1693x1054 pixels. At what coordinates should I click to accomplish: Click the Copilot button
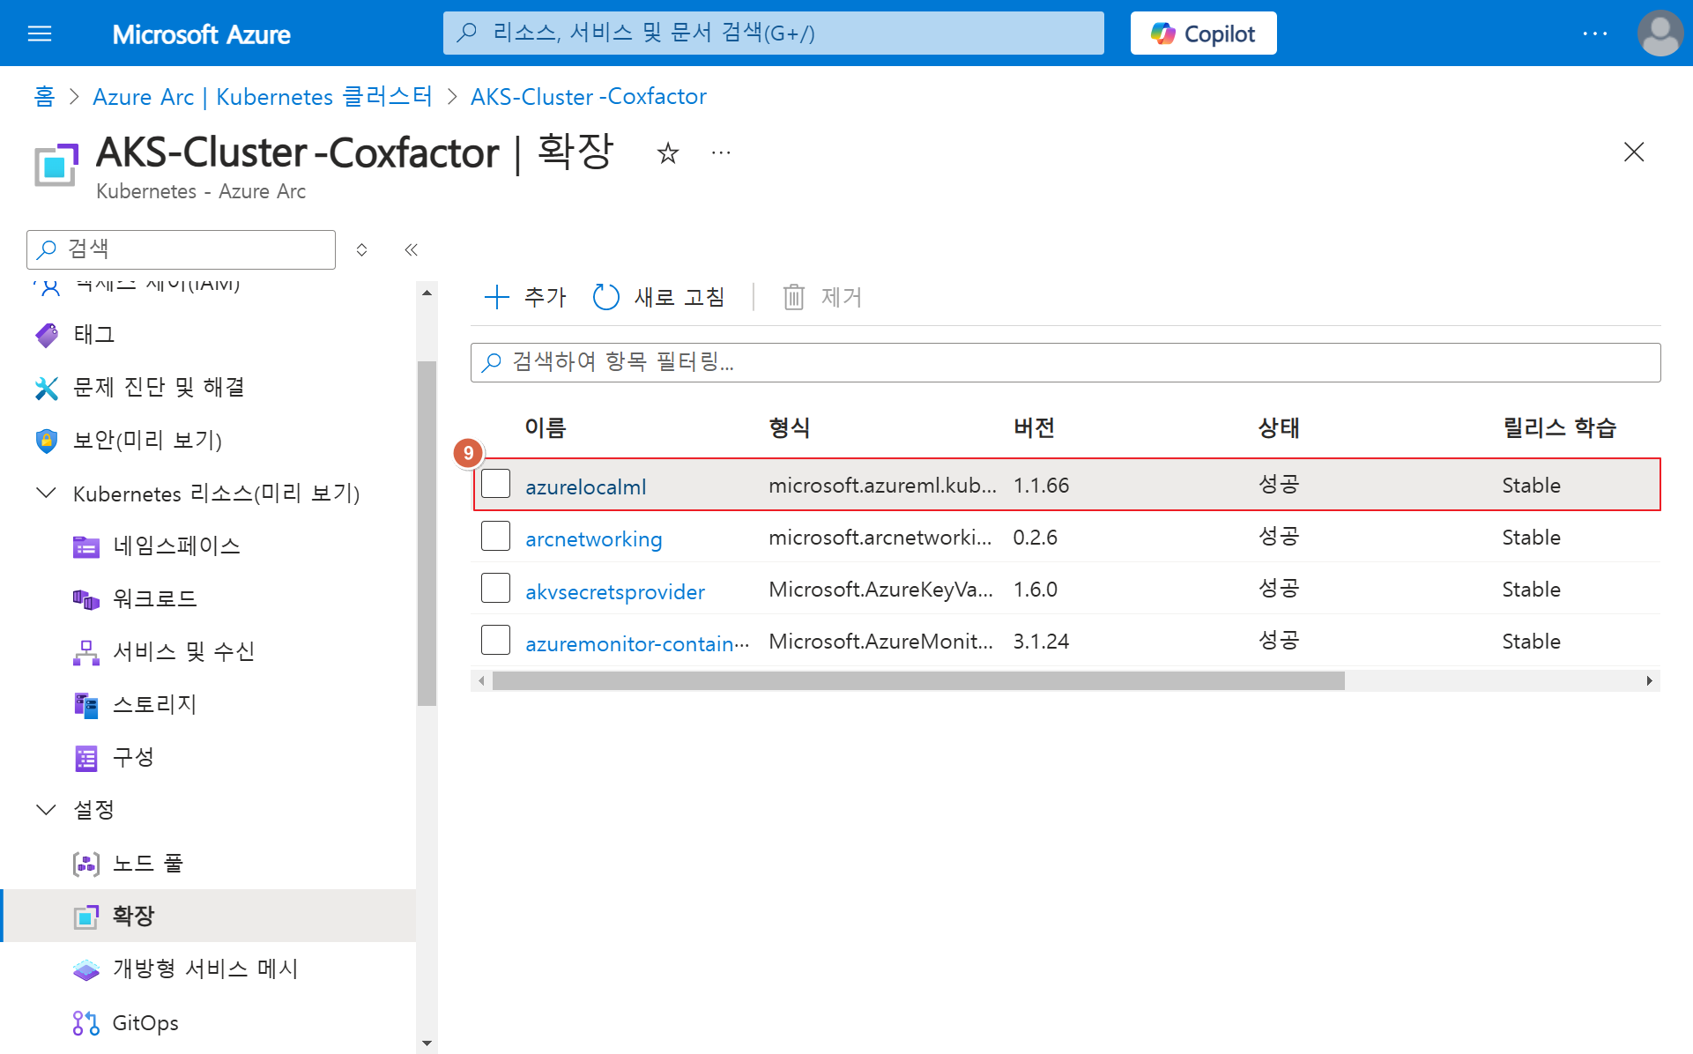pyautogui.click(x=1203, y=33)
